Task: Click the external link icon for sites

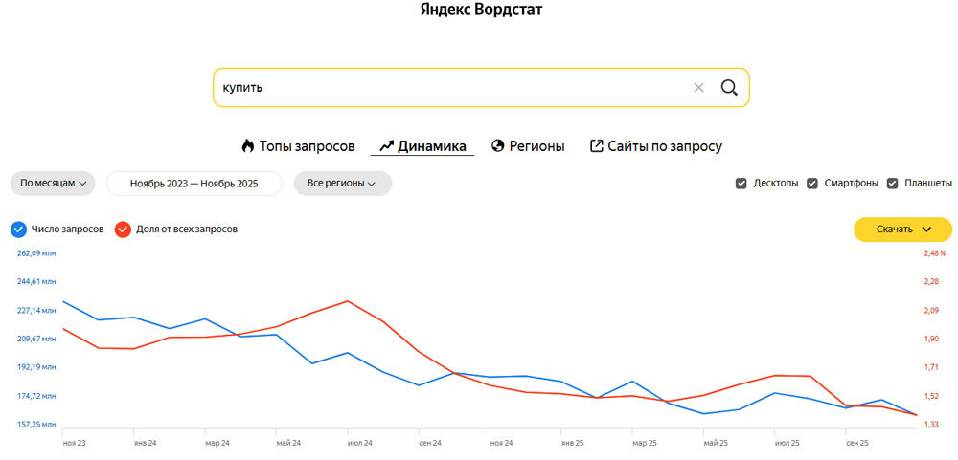Action: [x=597, y=146]
